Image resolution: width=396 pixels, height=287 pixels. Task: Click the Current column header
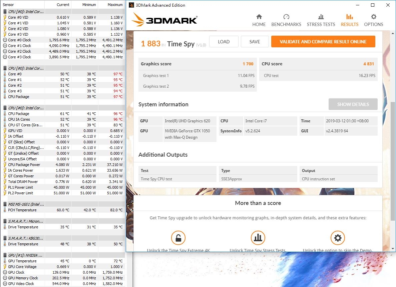(58, 5)
